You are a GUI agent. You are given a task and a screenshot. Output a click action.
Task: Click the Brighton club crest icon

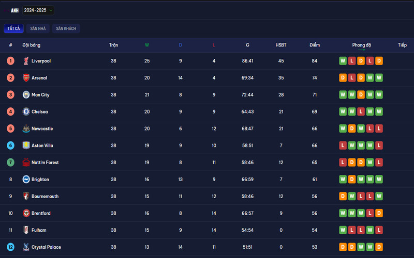point(26,179)
